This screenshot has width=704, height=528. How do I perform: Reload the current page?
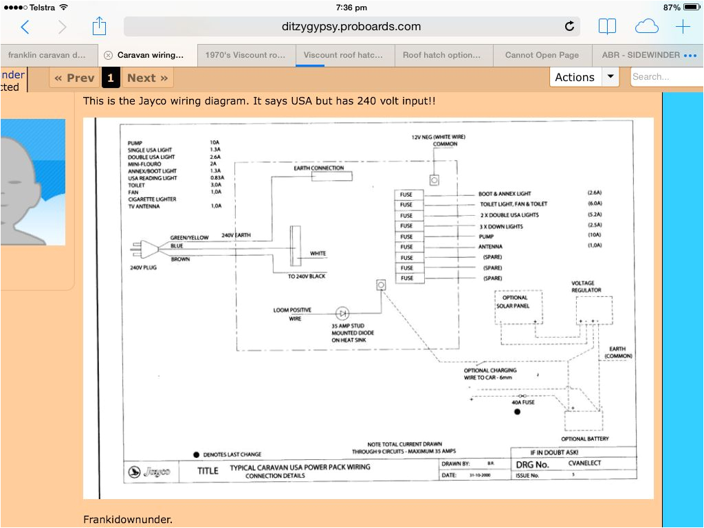569,26
